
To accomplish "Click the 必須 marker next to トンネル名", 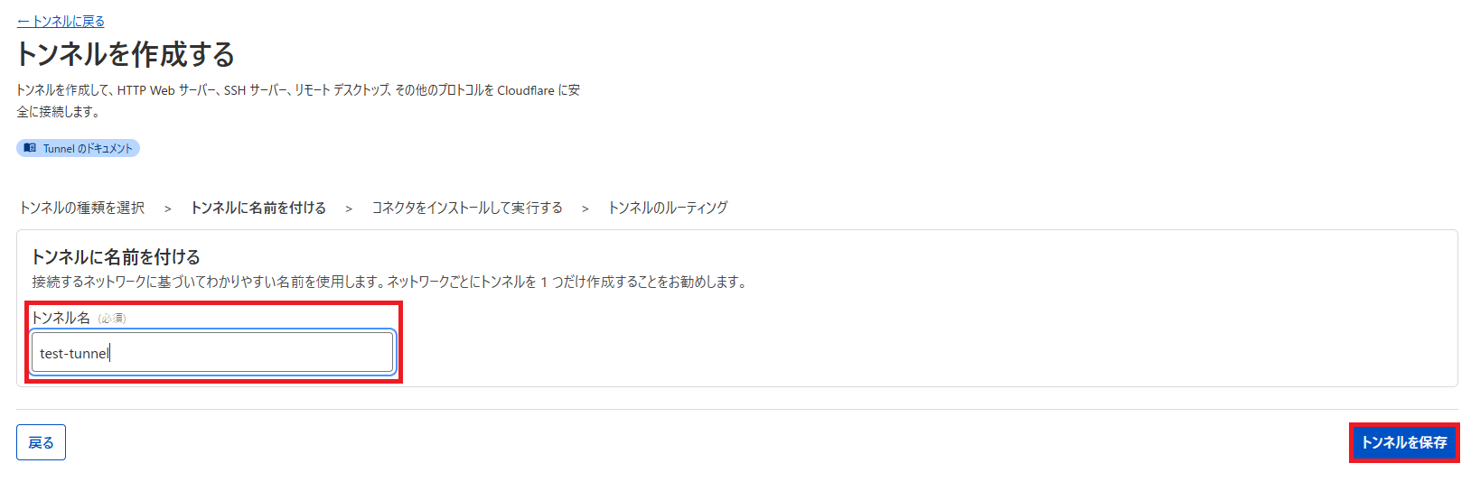I will pos(112,319).
